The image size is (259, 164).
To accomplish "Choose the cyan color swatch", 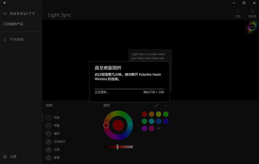I will point(152,121).
